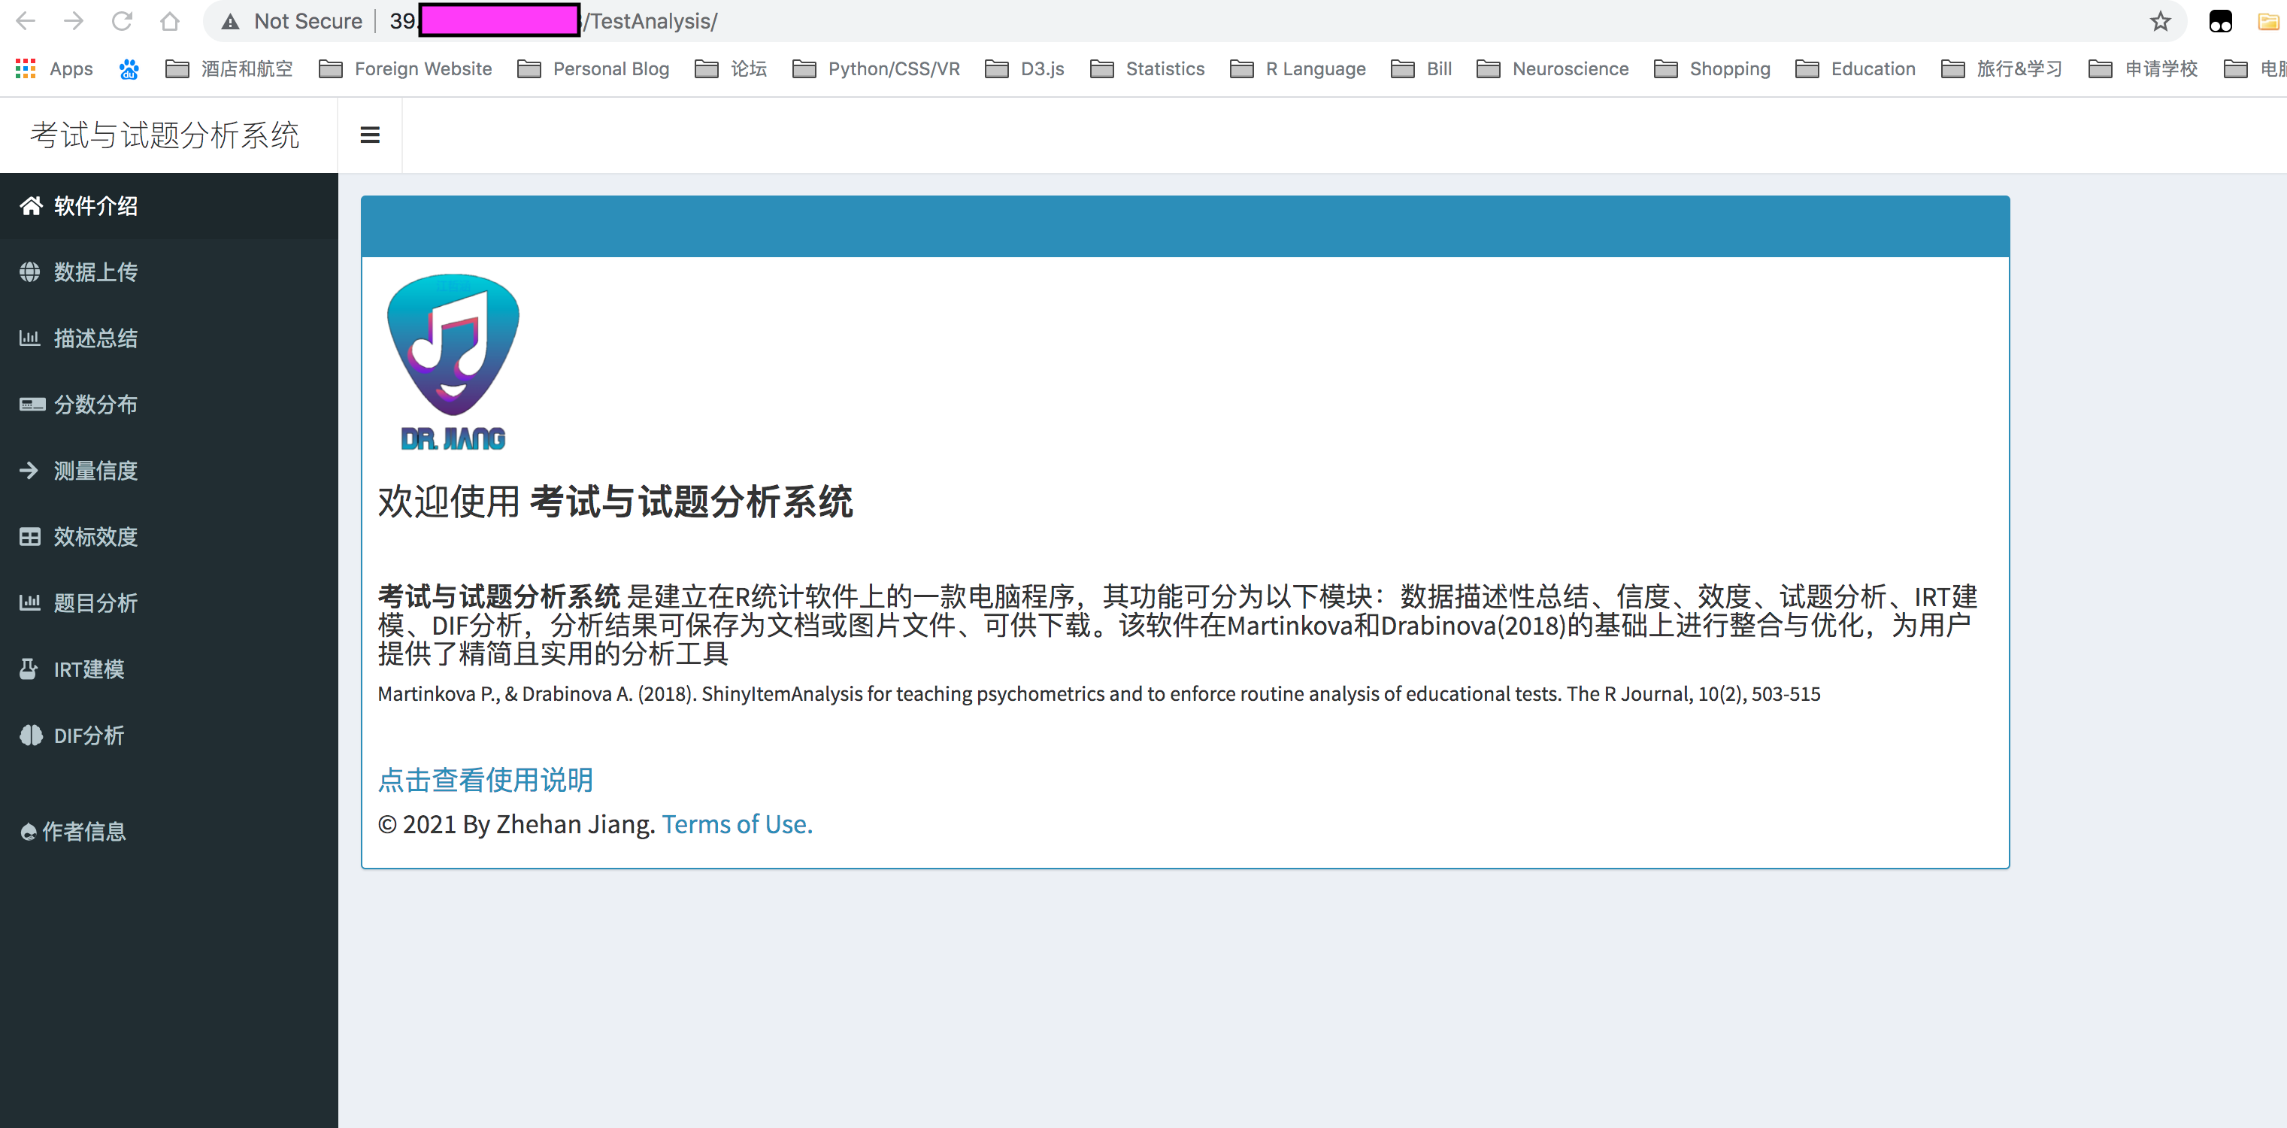Click the flask icon for IRT建模

pyautogui.click(x=29, y=669)
